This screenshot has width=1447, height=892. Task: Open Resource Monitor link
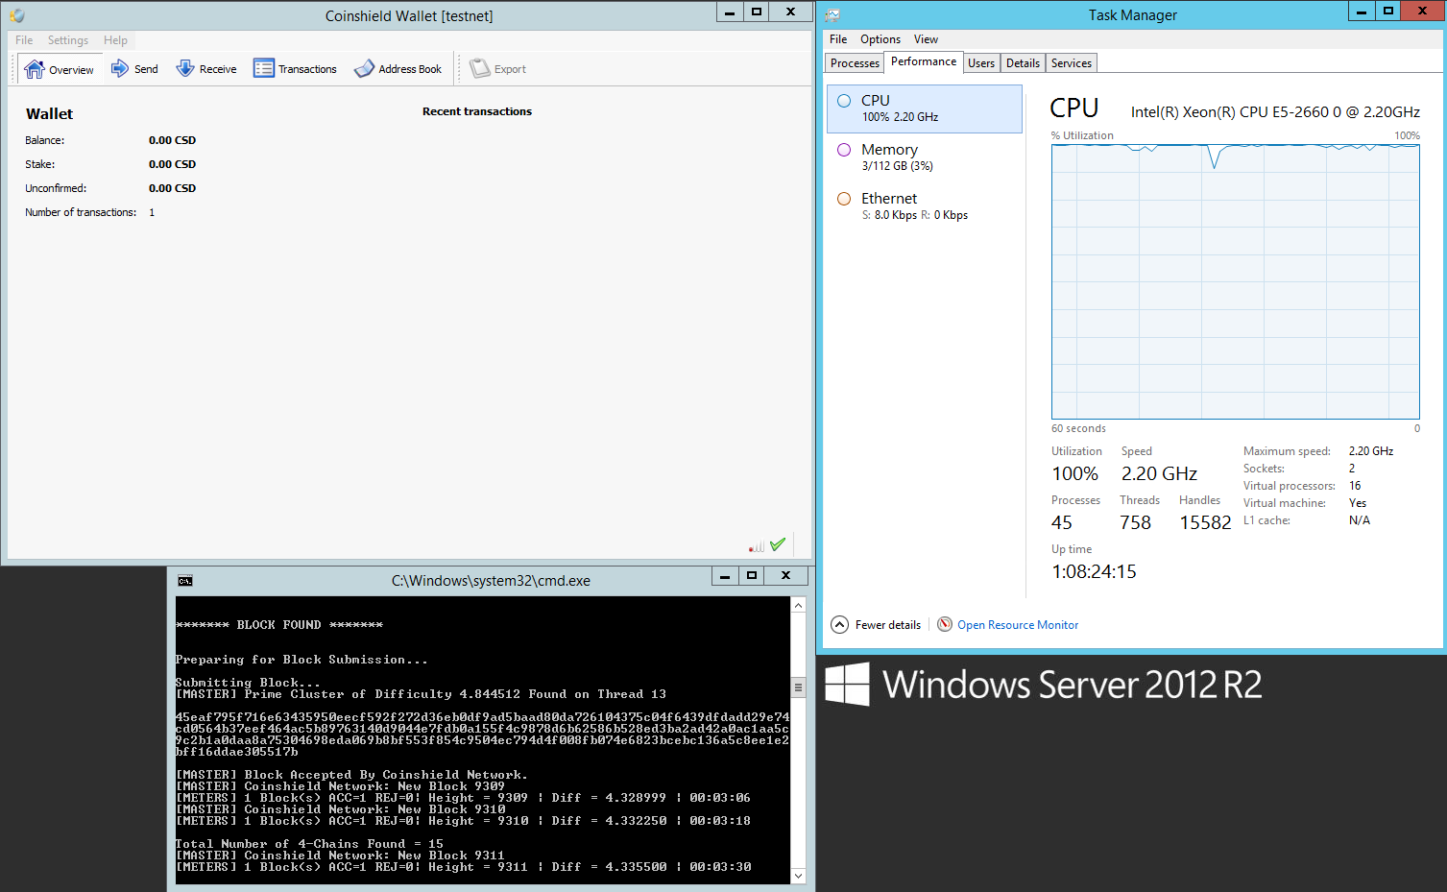(x=1018, y=625)
